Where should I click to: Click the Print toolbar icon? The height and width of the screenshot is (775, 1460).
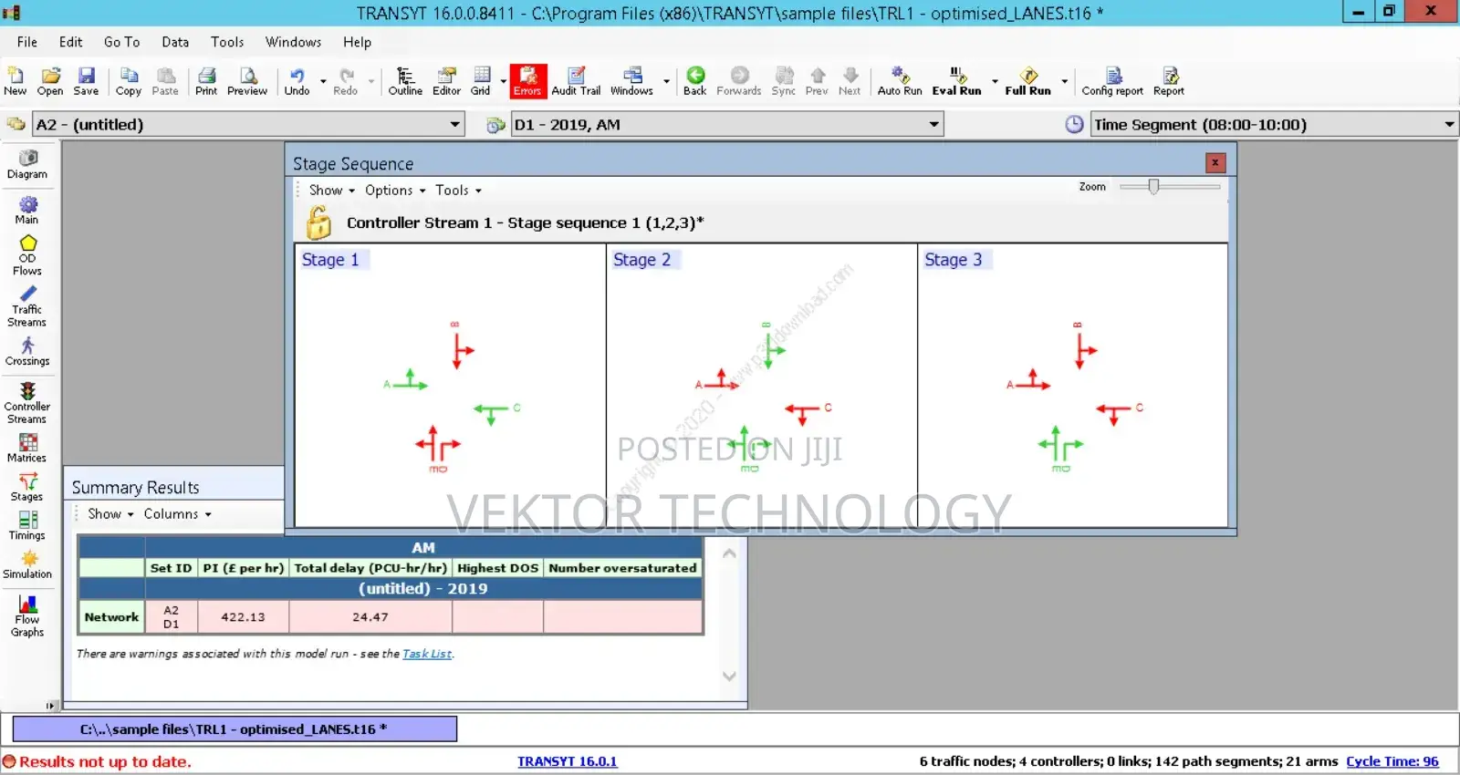click(x=206, y=80)
